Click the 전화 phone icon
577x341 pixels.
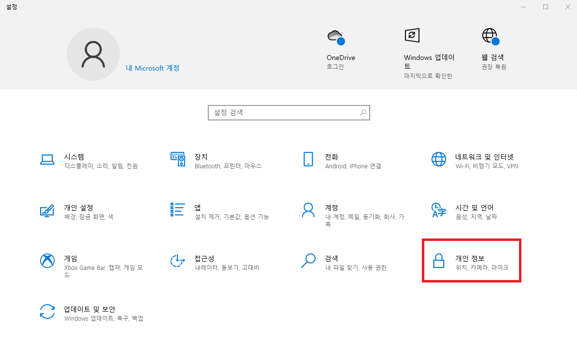click(308, 159)
